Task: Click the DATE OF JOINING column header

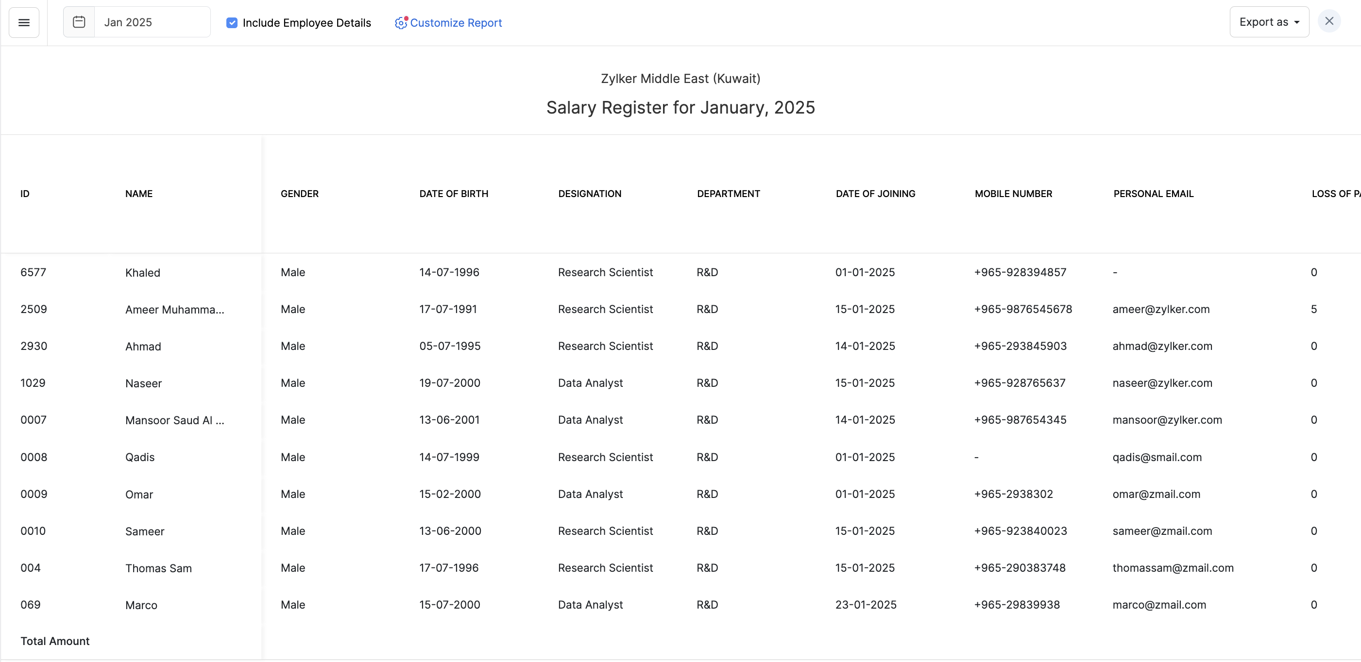Action: click(875, 194)
